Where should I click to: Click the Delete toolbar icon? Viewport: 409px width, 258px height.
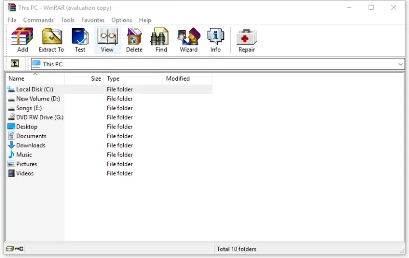pos(134,40)
